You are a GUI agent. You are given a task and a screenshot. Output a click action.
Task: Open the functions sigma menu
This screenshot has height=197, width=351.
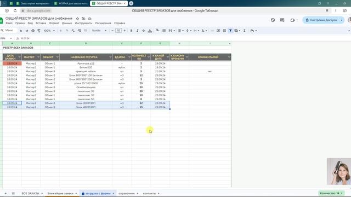coord(245,31)
